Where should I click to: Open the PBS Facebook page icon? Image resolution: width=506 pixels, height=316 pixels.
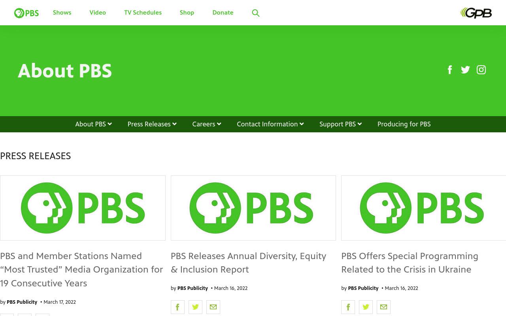click(x=450, y=70)
